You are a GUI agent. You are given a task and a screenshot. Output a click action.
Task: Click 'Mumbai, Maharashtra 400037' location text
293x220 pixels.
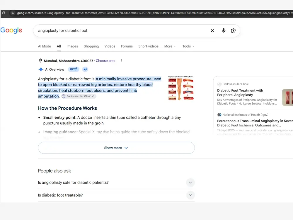(68, 61)
